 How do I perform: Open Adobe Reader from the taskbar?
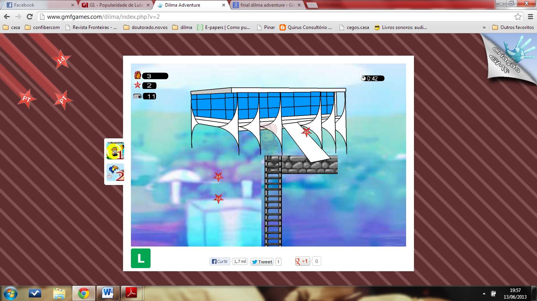pyautogui.click(x=131, y=293)
